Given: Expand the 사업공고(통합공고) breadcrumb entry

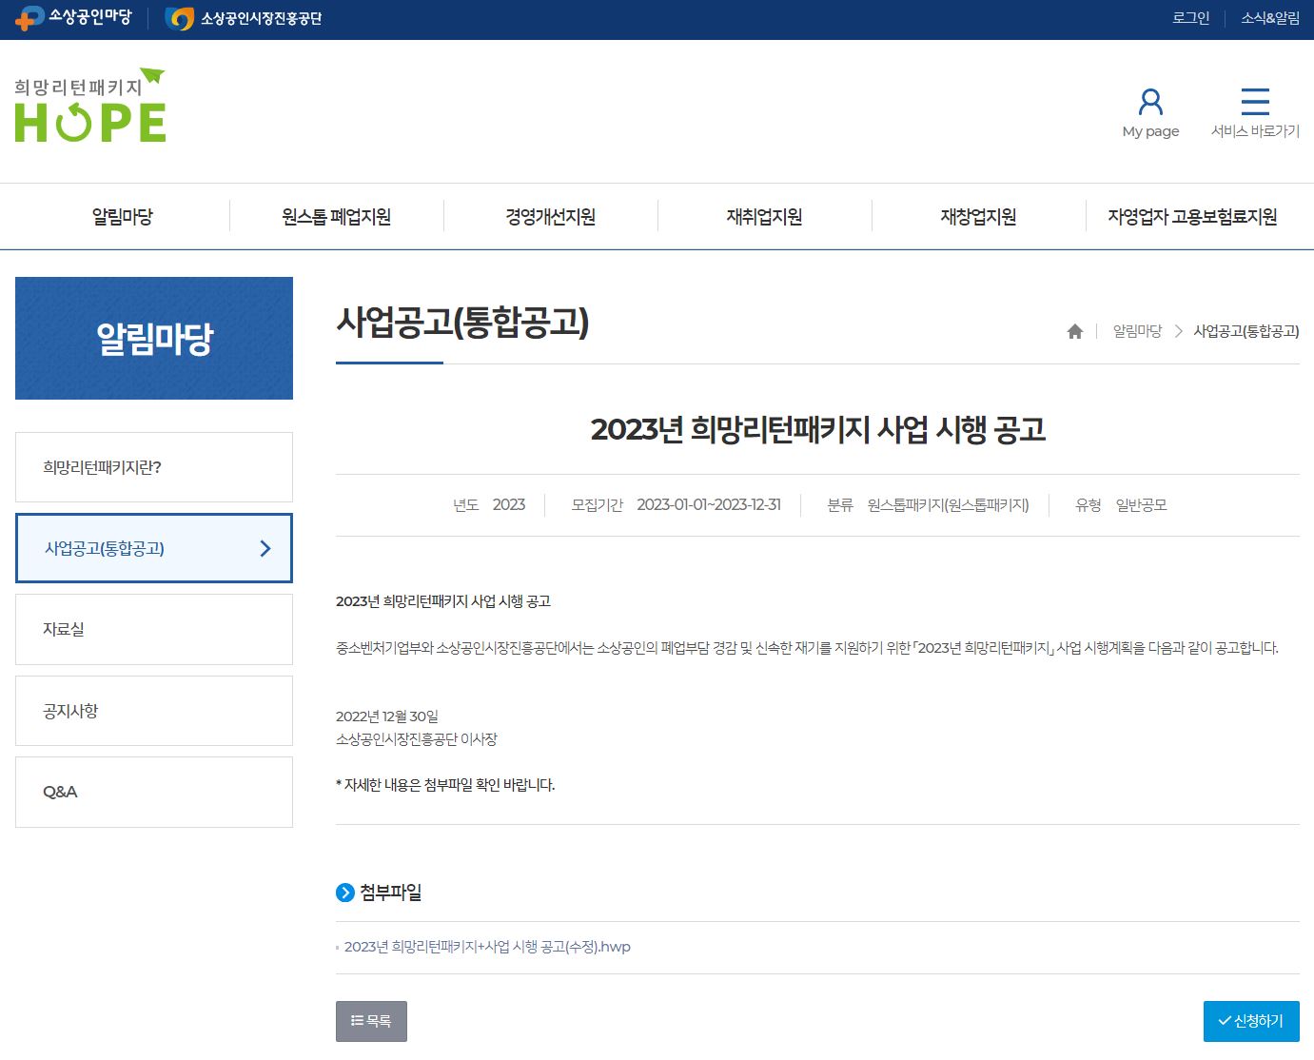Looking at the screenshot, I should [1247, 331].
